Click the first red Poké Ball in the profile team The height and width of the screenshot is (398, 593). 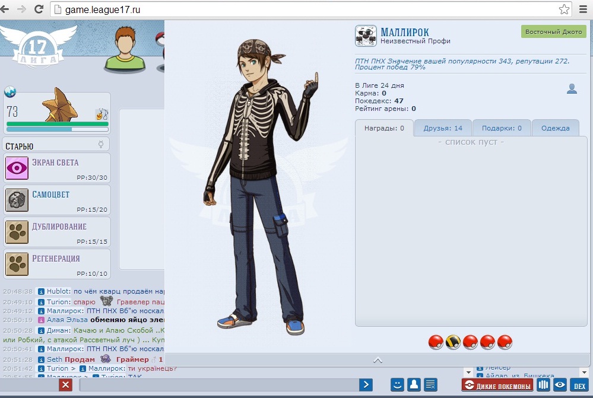click(x=436, y=342)
